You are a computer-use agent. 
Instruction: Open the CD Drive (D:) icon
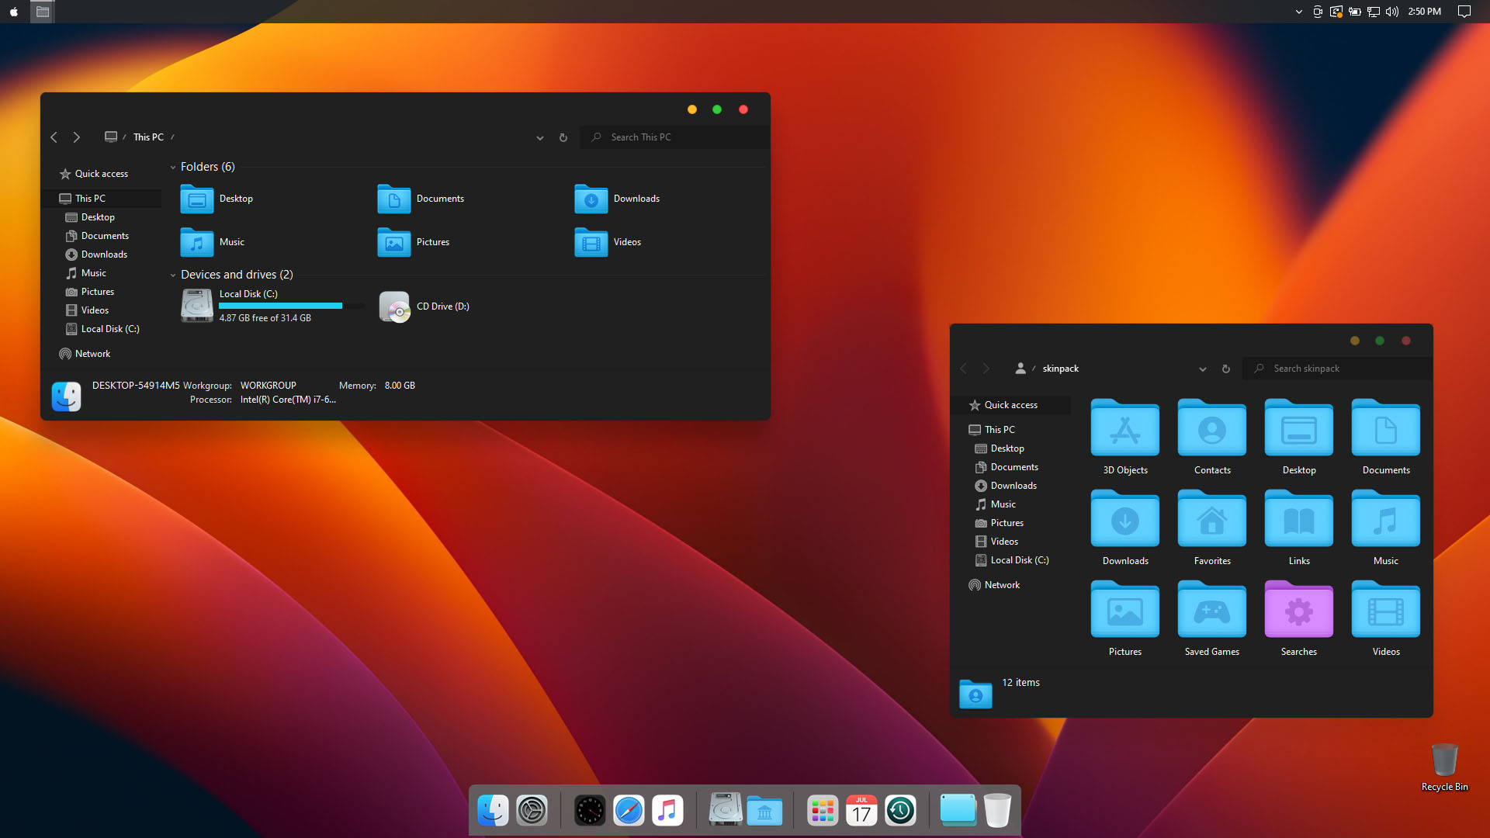pos(394,307)
